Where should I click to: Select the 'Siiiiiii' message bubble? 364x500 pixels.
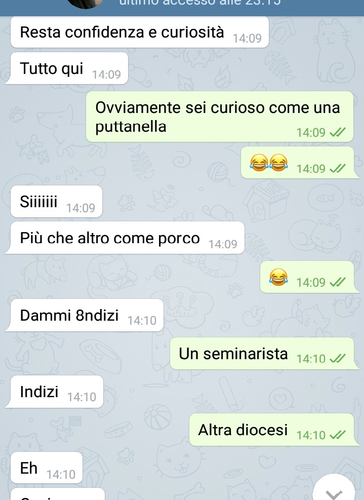click(56, 202)
